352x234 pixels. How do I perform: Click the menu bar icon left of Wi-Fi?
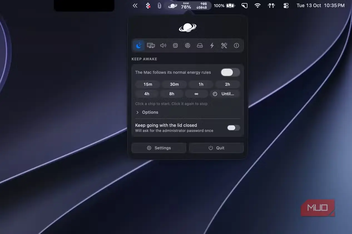(244, 6)
